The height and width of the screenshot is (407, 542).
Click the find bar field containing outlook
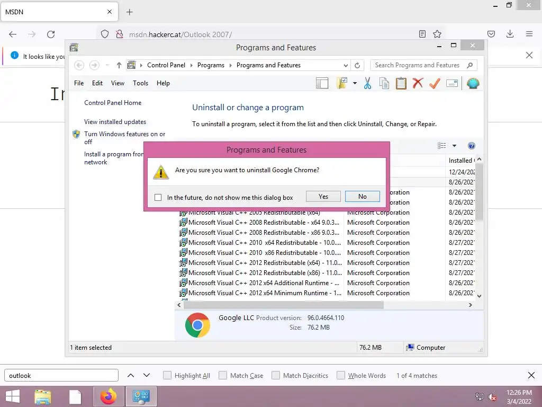click(61, 376)
